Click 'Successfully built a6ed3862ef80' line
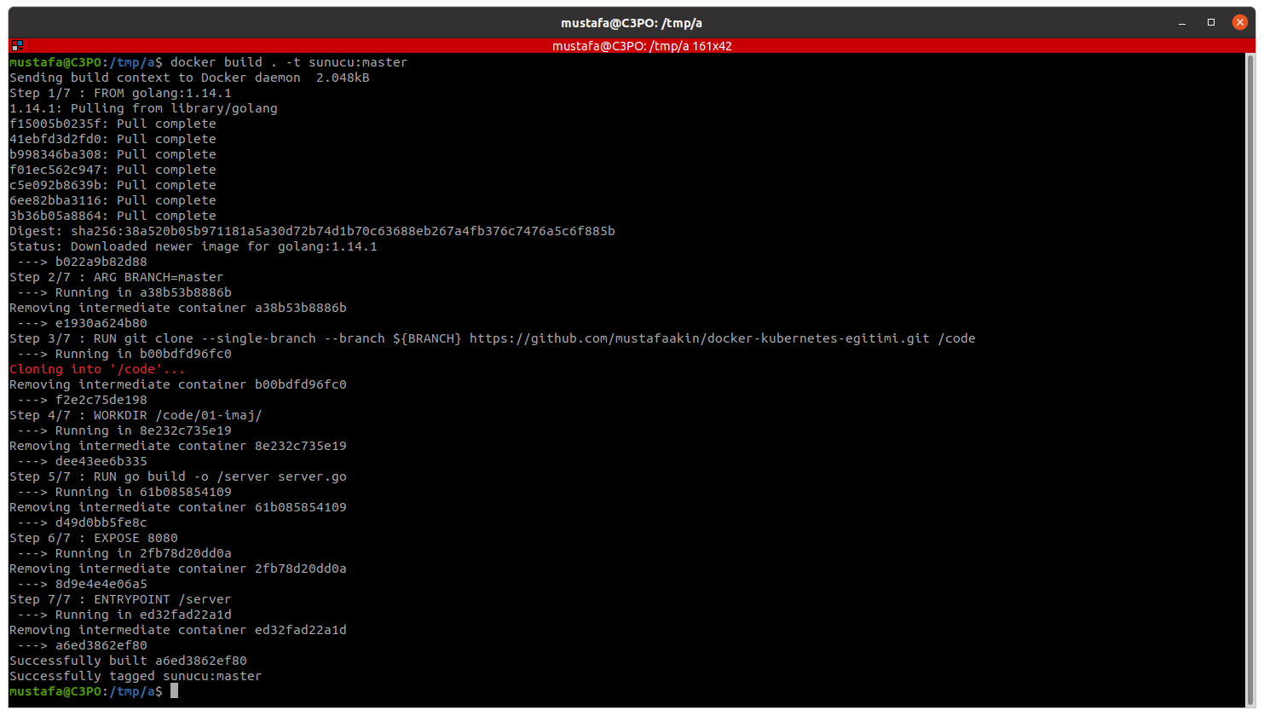This screenshot has height=716, width=1264. [128, 661]
